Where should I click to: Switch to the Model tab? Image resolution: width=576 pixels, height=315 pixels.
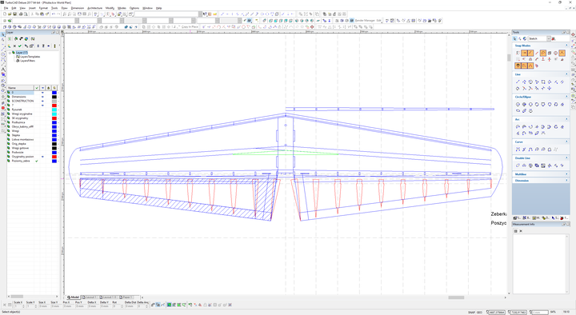pos(73,297)
